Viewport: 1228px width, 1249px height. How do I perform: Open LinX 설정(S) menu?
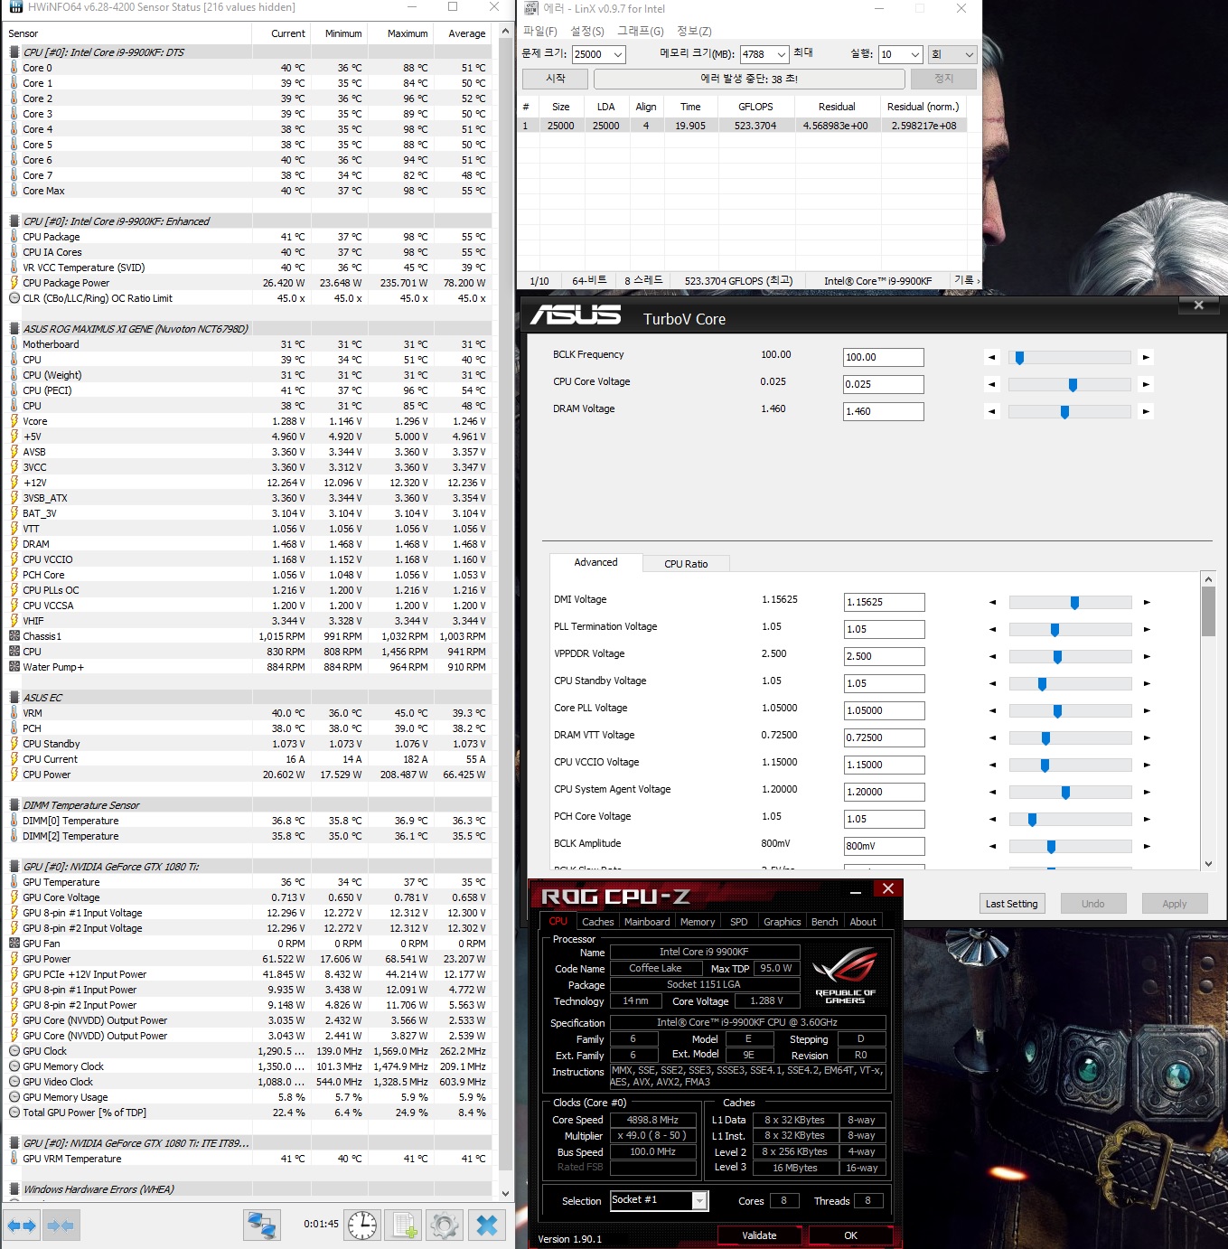point(586,32)
